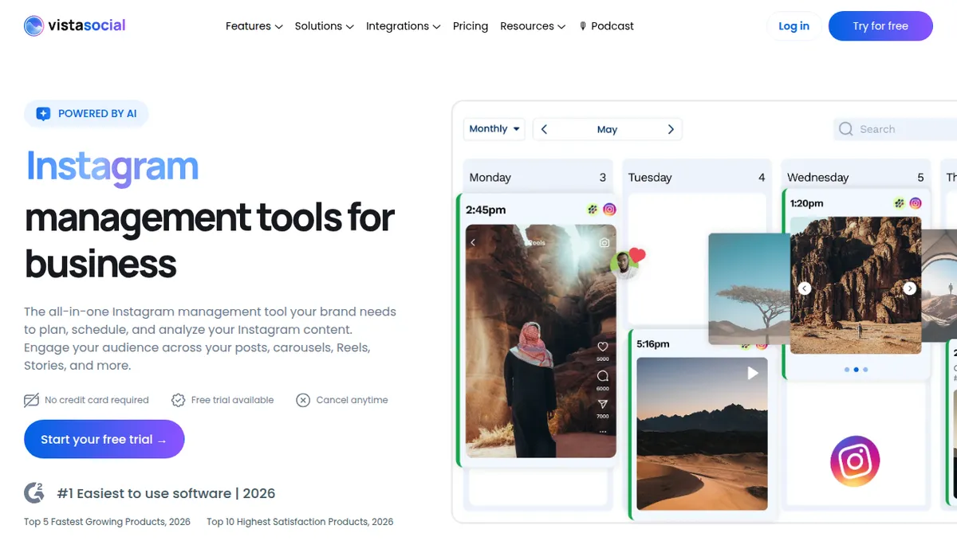
Task: Click the comment bubble icon in Reels preview
Action: 603,375
